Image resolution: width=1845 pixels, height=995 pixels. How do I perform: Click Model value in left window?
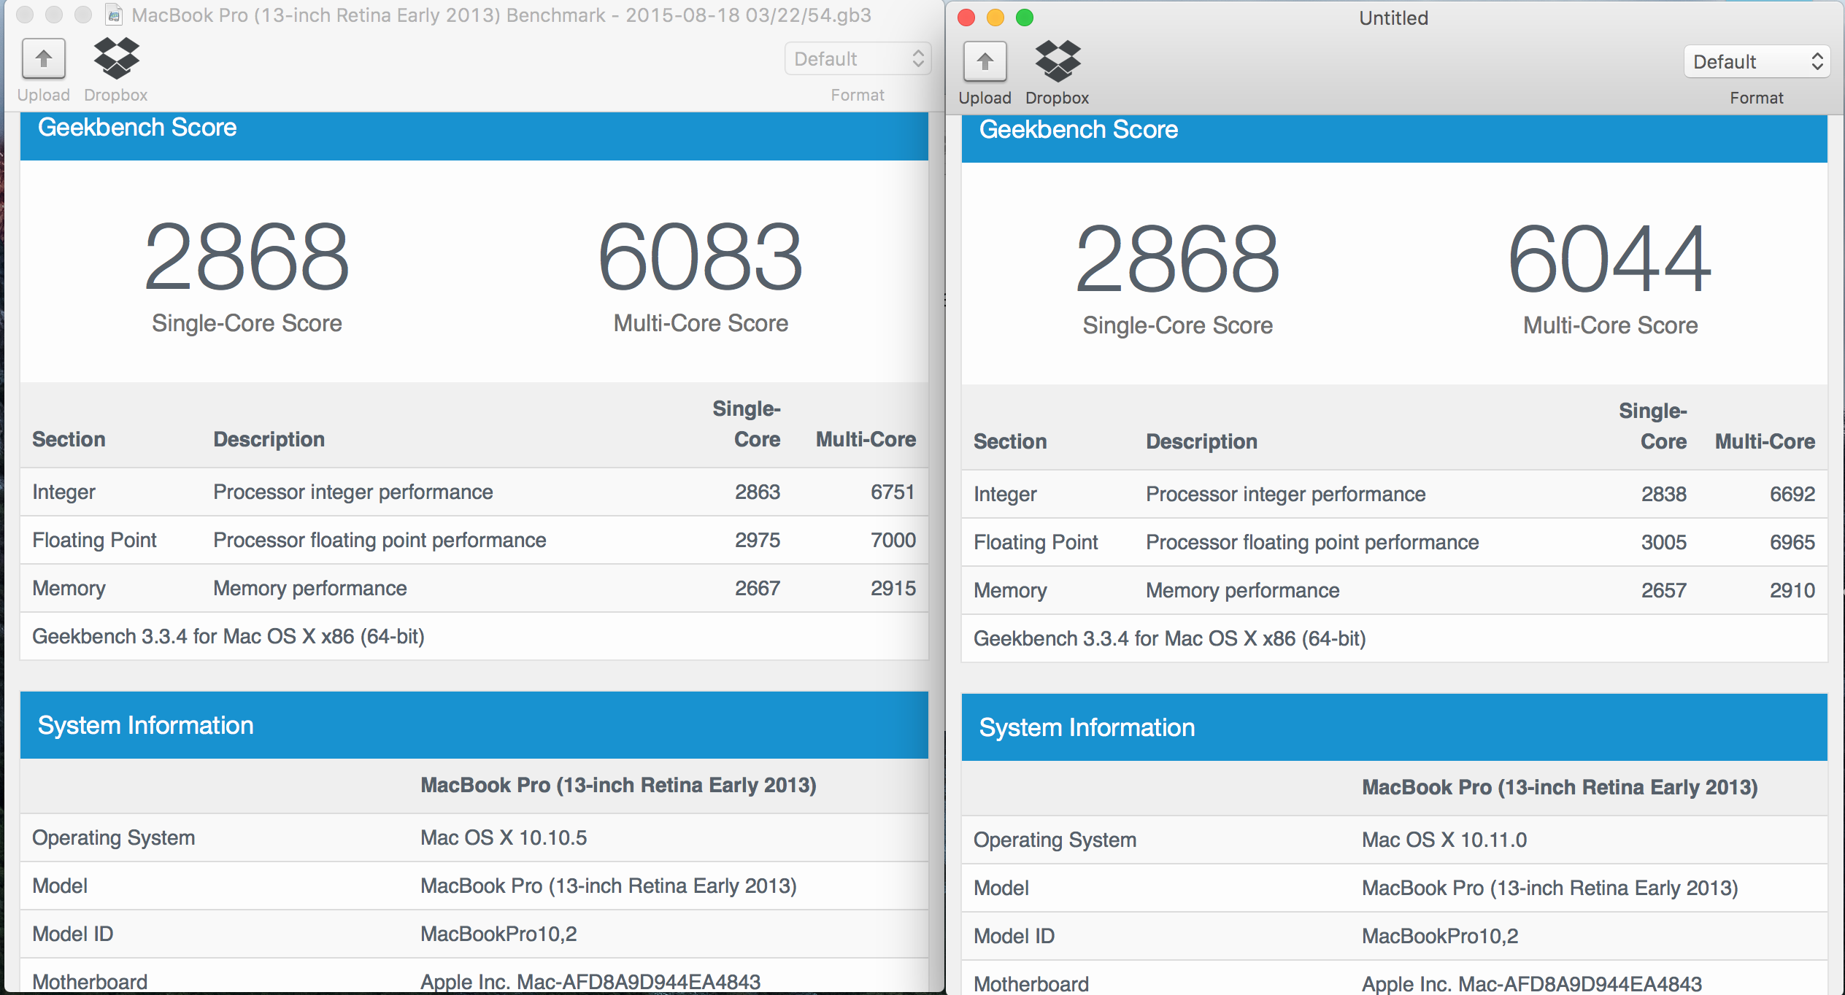coord(609,886)
